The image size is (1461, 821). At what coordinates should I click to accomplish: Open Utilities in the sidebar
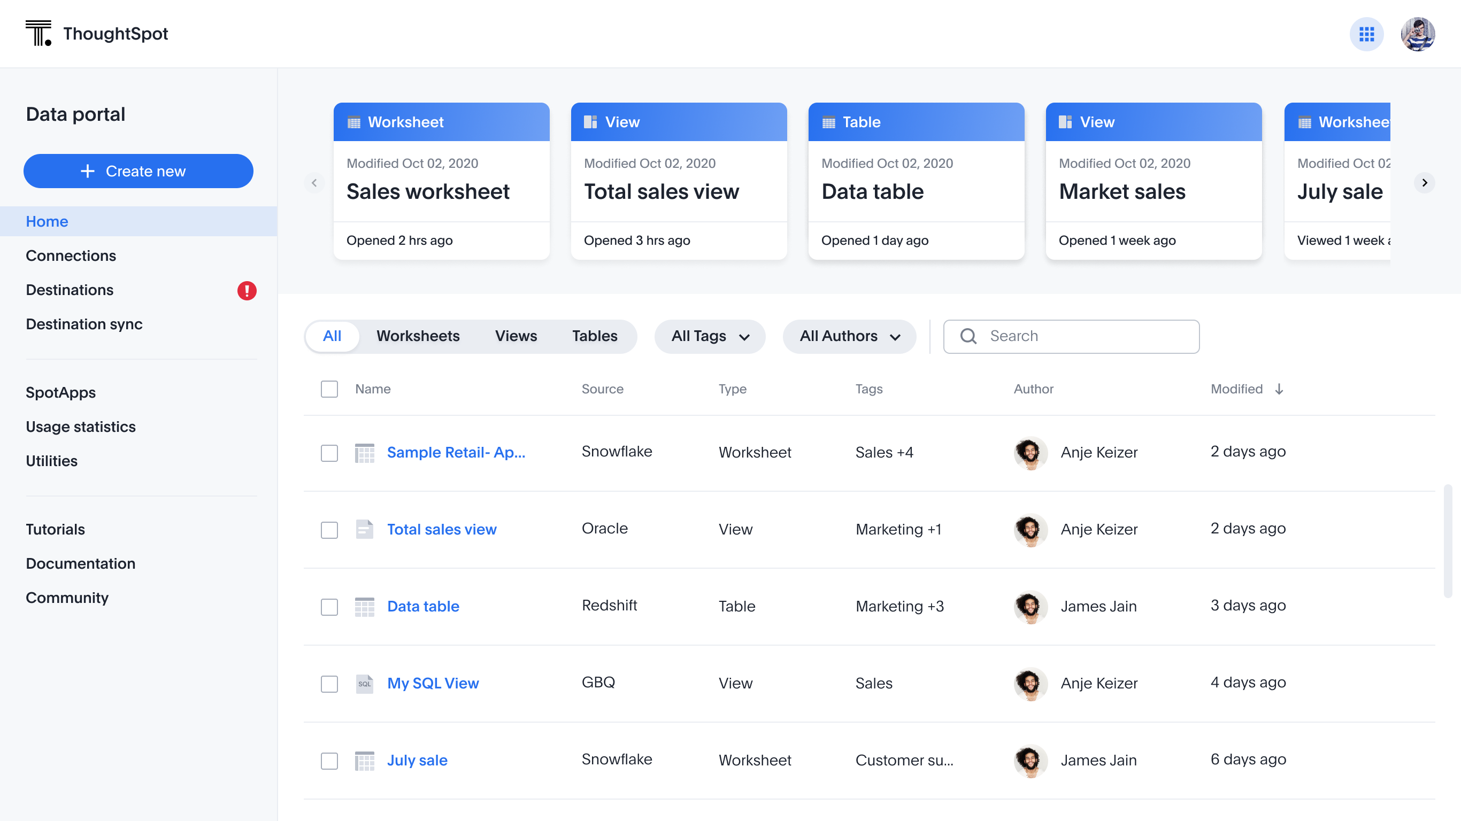pos(52,461)
